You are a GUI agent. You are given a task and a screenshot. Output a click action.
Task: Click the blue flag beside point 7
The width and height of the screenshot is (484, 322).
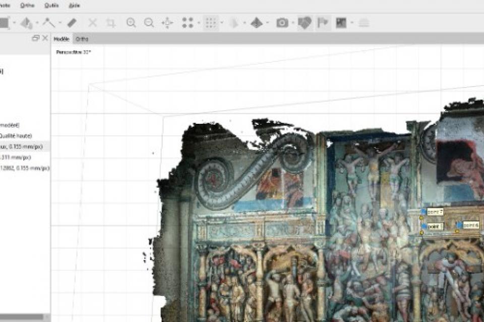423,211
